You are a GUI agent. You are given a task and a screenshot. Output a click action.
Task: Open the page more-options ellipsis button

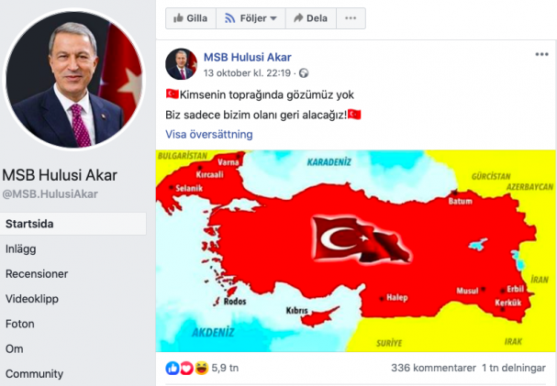click(x=351, y=18)
